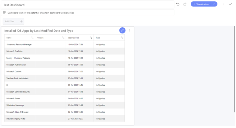Click the + Visualization button

201,4
